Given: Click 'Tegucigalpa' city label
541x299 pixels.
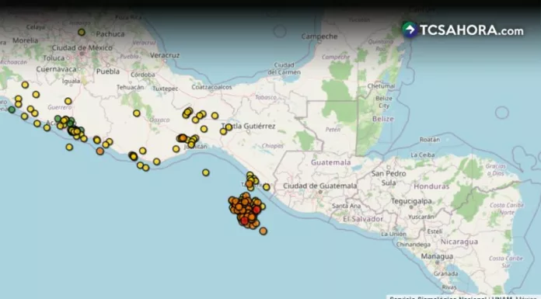Looking at the screenshot, I should coord(411,201).
